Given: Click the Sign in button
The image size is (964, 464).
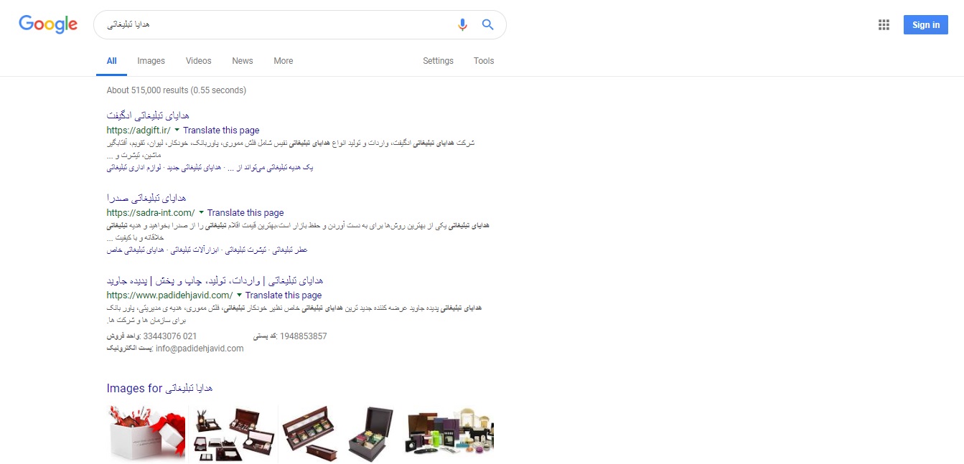Looking at the screenshot, I should [926, 25].
